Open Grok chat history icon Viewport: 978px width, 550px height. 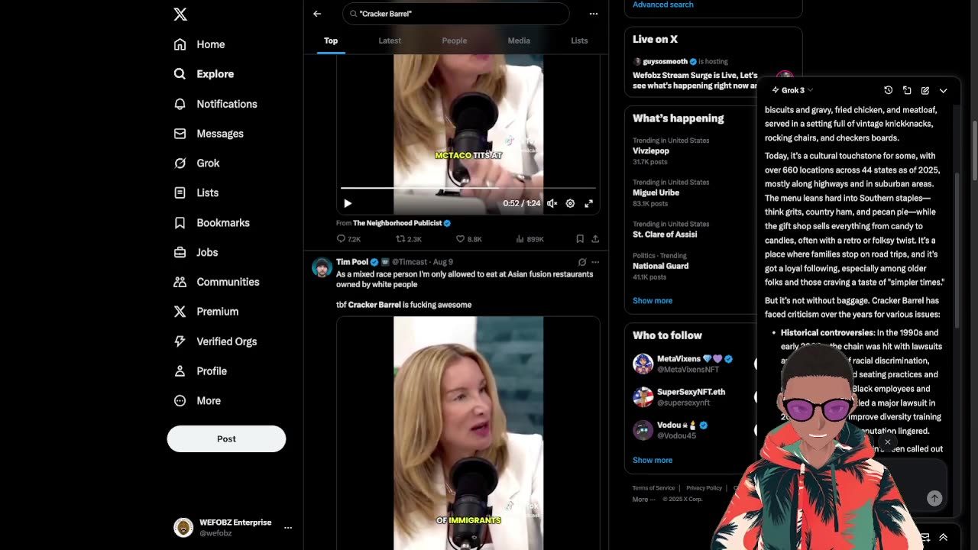click(x=889, y=90)
